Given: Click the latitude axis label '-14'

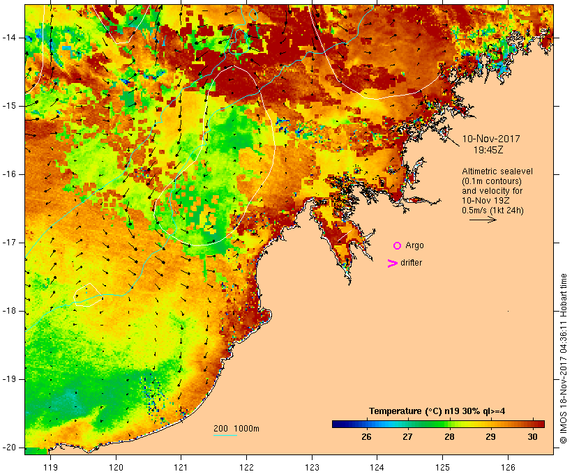Looking at the screenshot, I should (x=9, y=38).
